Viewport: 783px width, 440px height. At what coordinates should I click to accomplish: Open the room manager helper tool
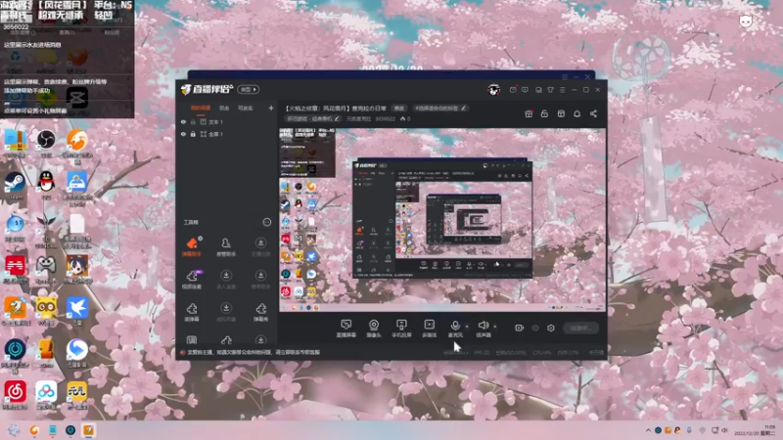226,247
